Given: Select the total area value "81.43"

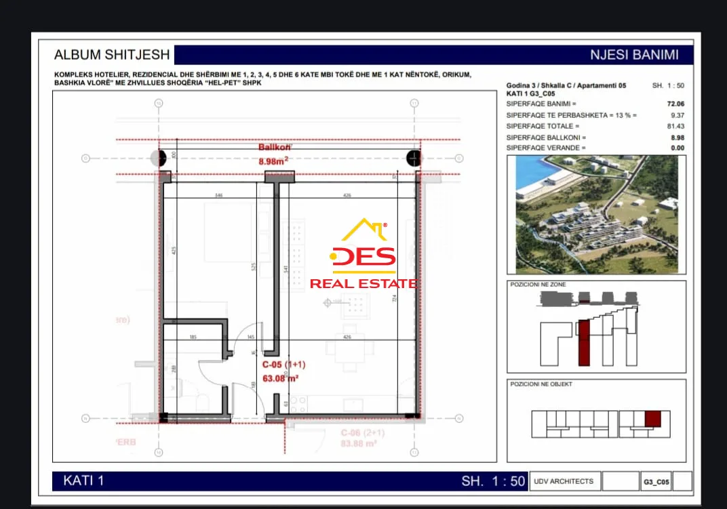Looking at the screenshot, I should 675,126.
